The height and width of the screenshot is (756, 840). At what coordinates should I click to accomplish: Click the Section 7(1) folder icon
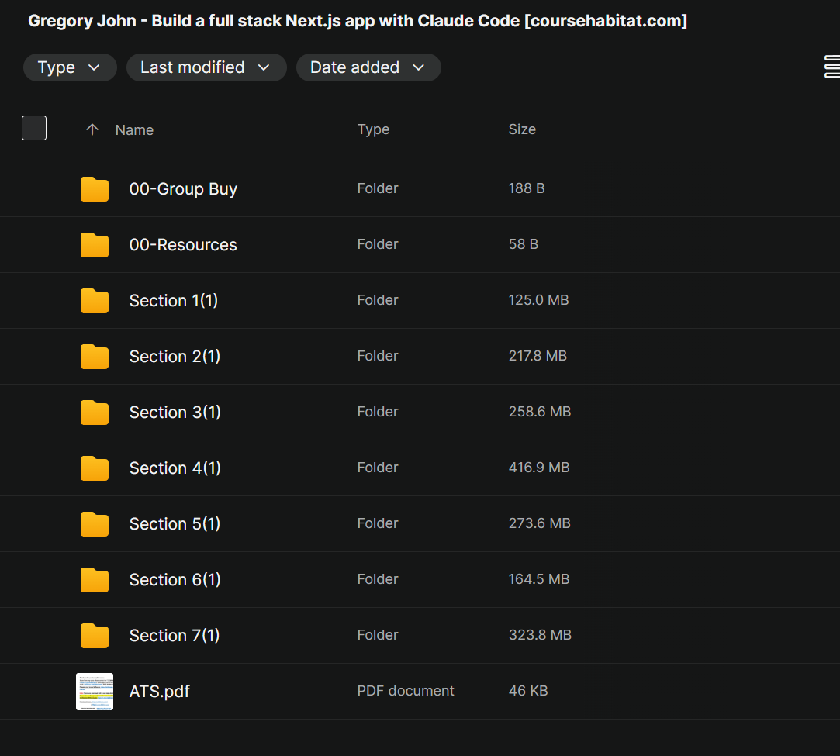point(95,636)
